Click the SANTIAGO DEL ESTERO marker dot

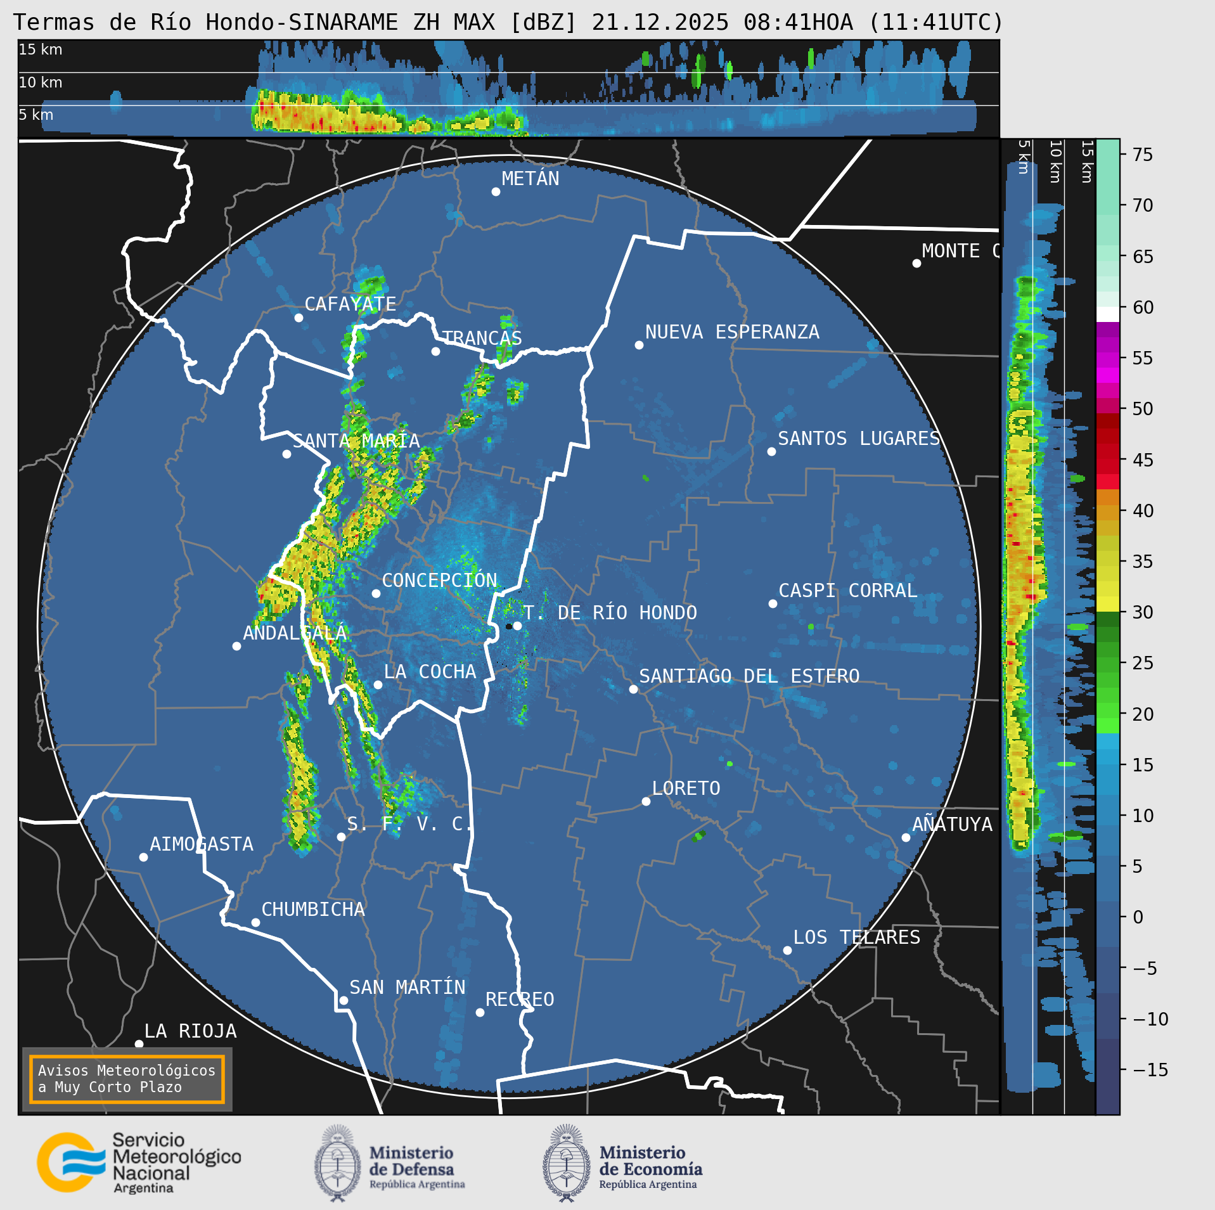pos(633,689)
